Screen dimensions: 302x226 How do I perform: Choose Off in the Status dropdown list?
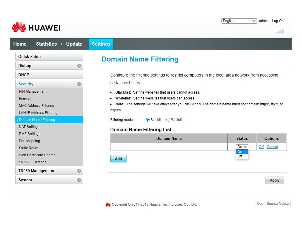(240, 156)
